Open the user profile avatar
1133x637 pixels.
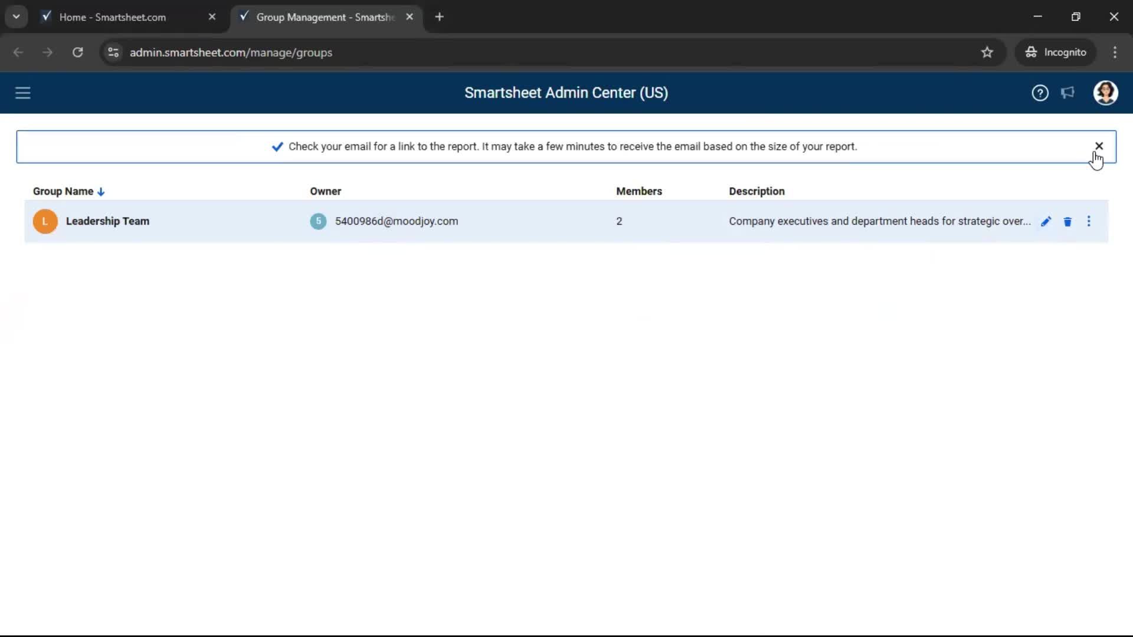(x=1106, y=93)
